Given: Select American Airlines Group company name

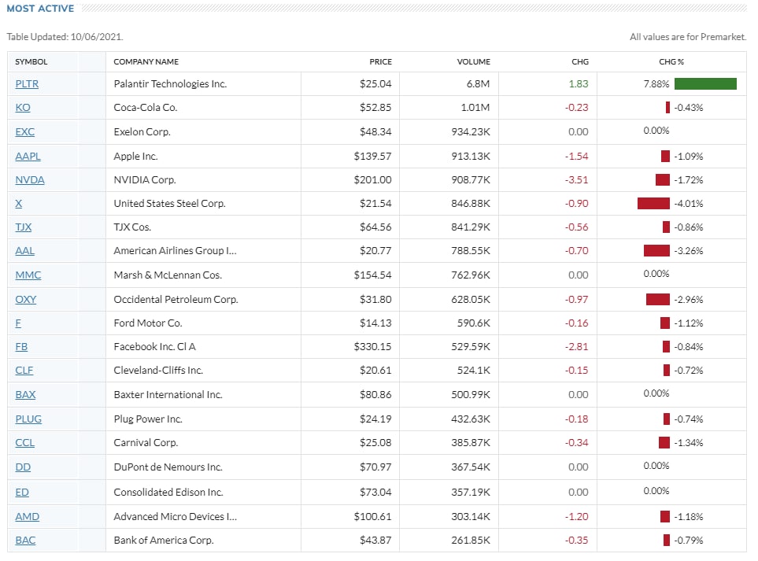Looking at the screenshot, I should pos(175,251).
